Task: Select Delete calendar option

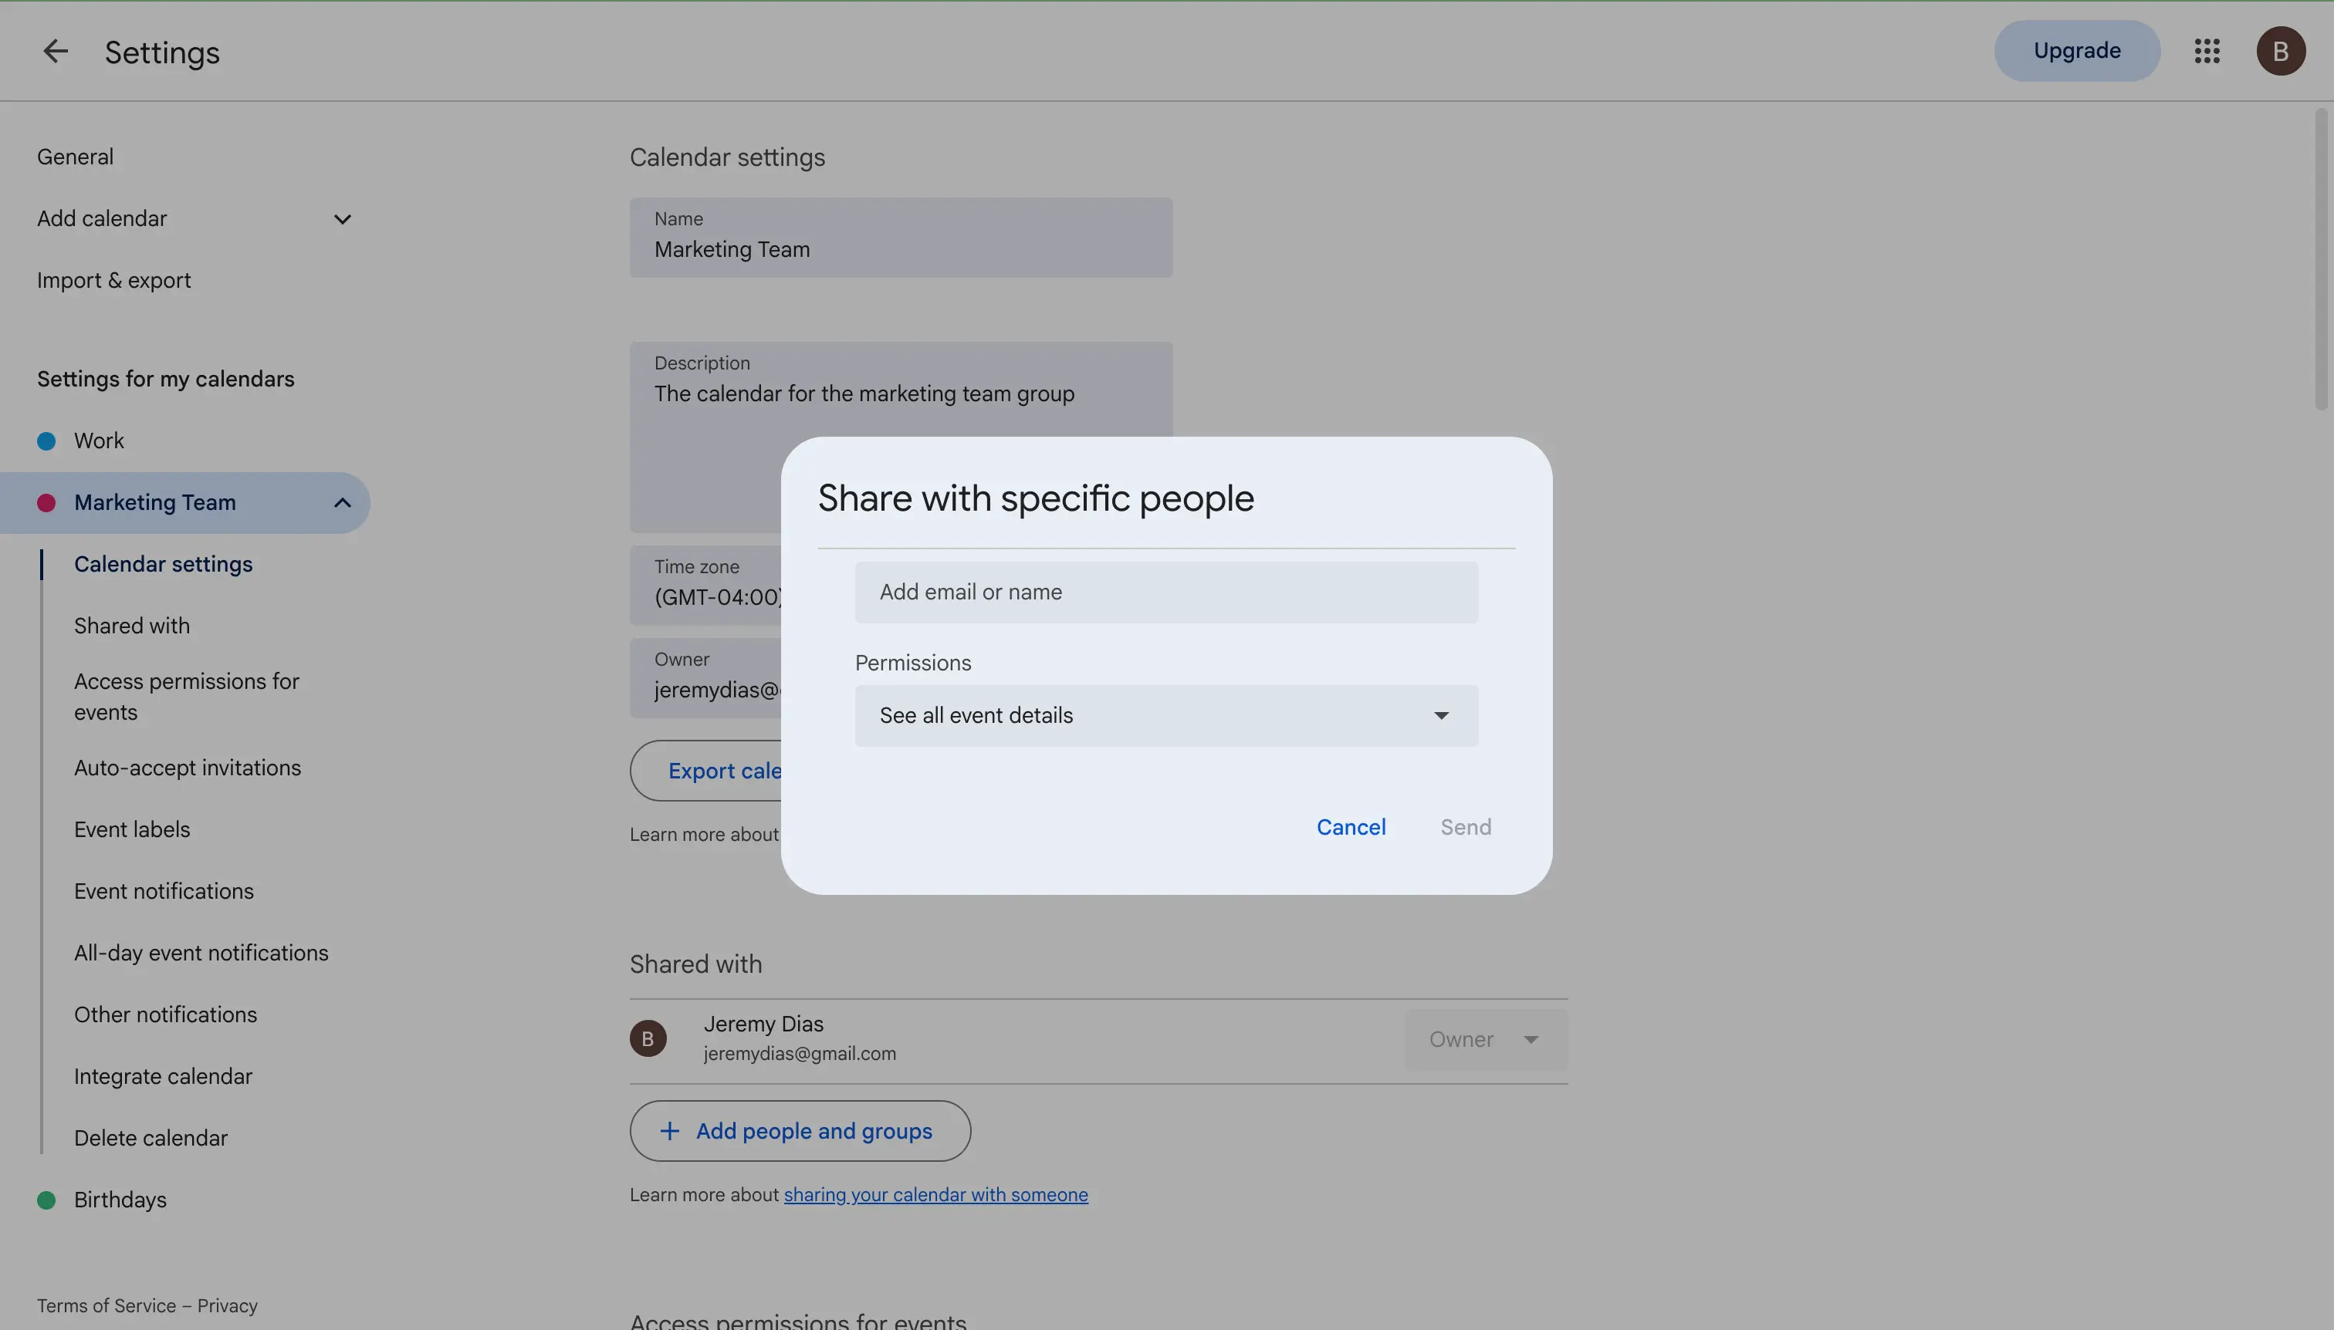Action: point(151,1139)
